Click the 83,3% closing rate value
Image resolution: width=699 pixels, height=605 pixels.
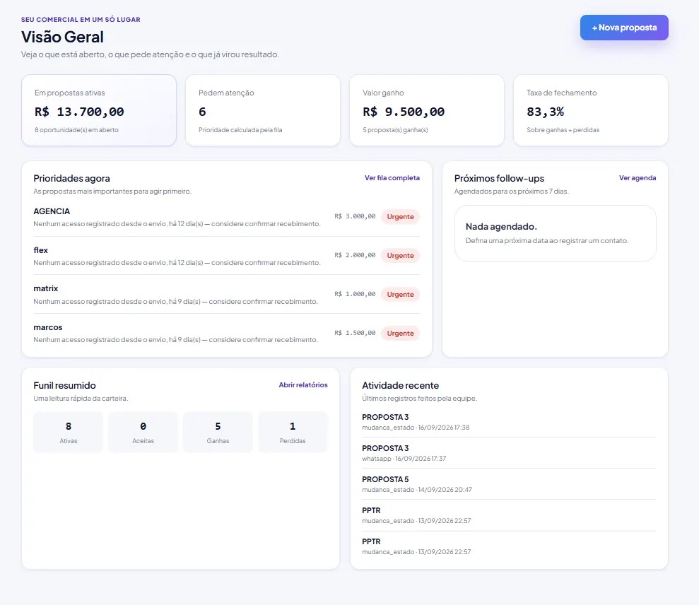[545, 112]
